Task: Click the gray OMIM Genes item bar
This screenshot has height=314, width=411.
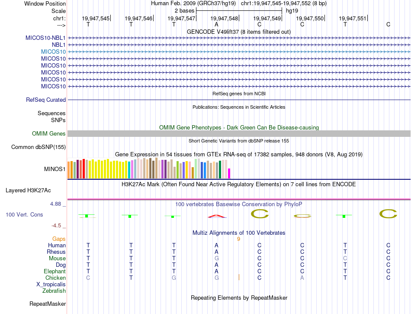Action: pyautogui.click(x=239, y=133)
